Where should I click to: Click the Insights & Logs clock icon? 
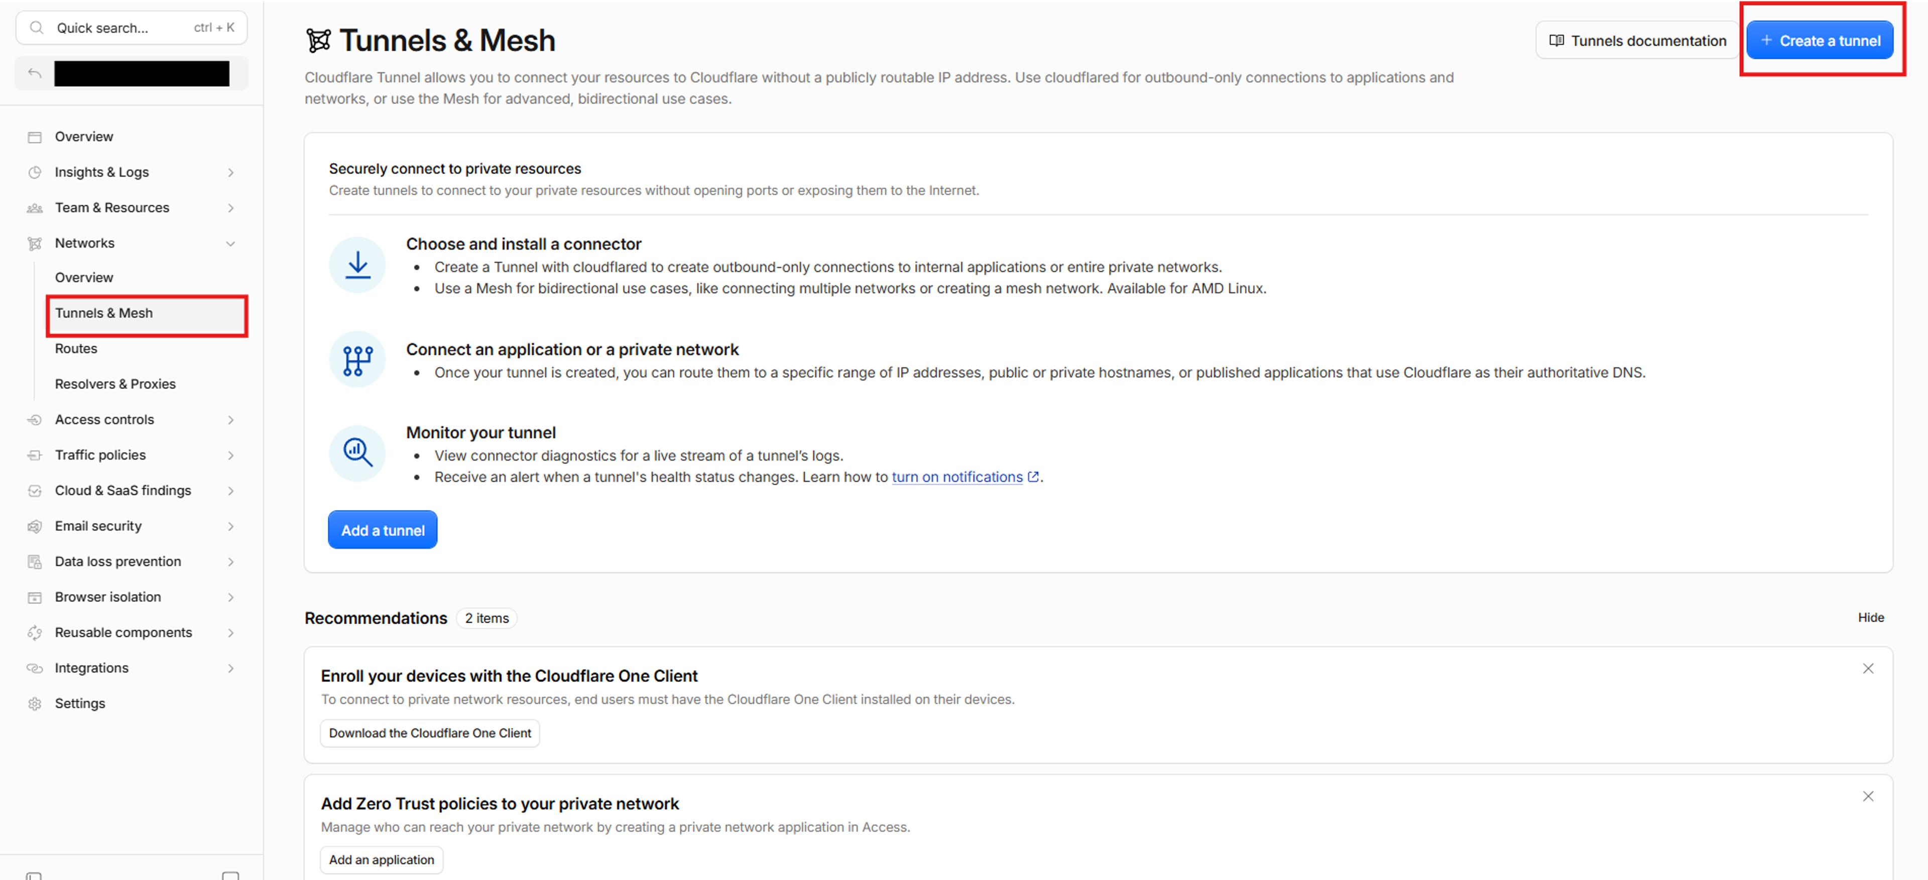[35, 173]
